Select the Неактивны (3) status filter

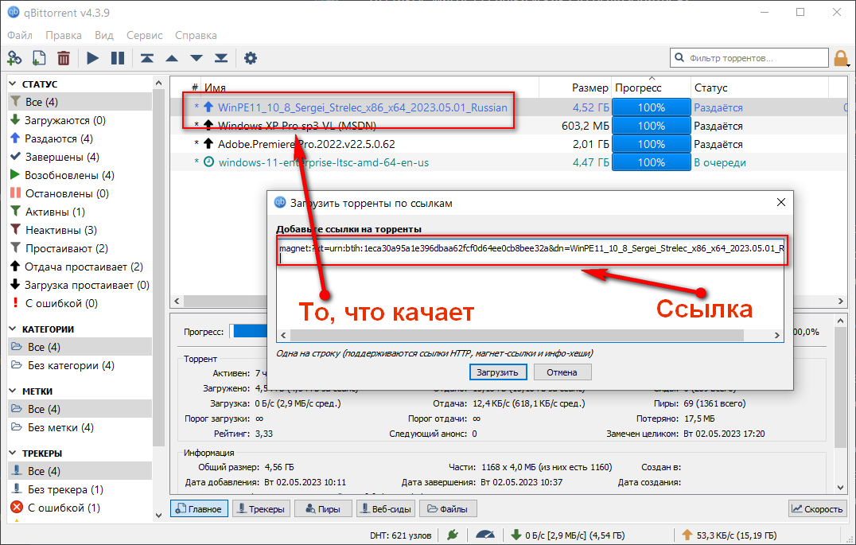[x=80, y=230]
